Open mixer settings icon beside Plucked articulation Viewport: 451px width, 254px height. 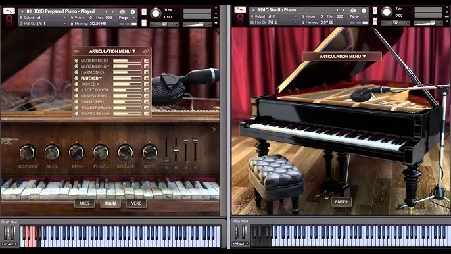[x=146, y=78]
